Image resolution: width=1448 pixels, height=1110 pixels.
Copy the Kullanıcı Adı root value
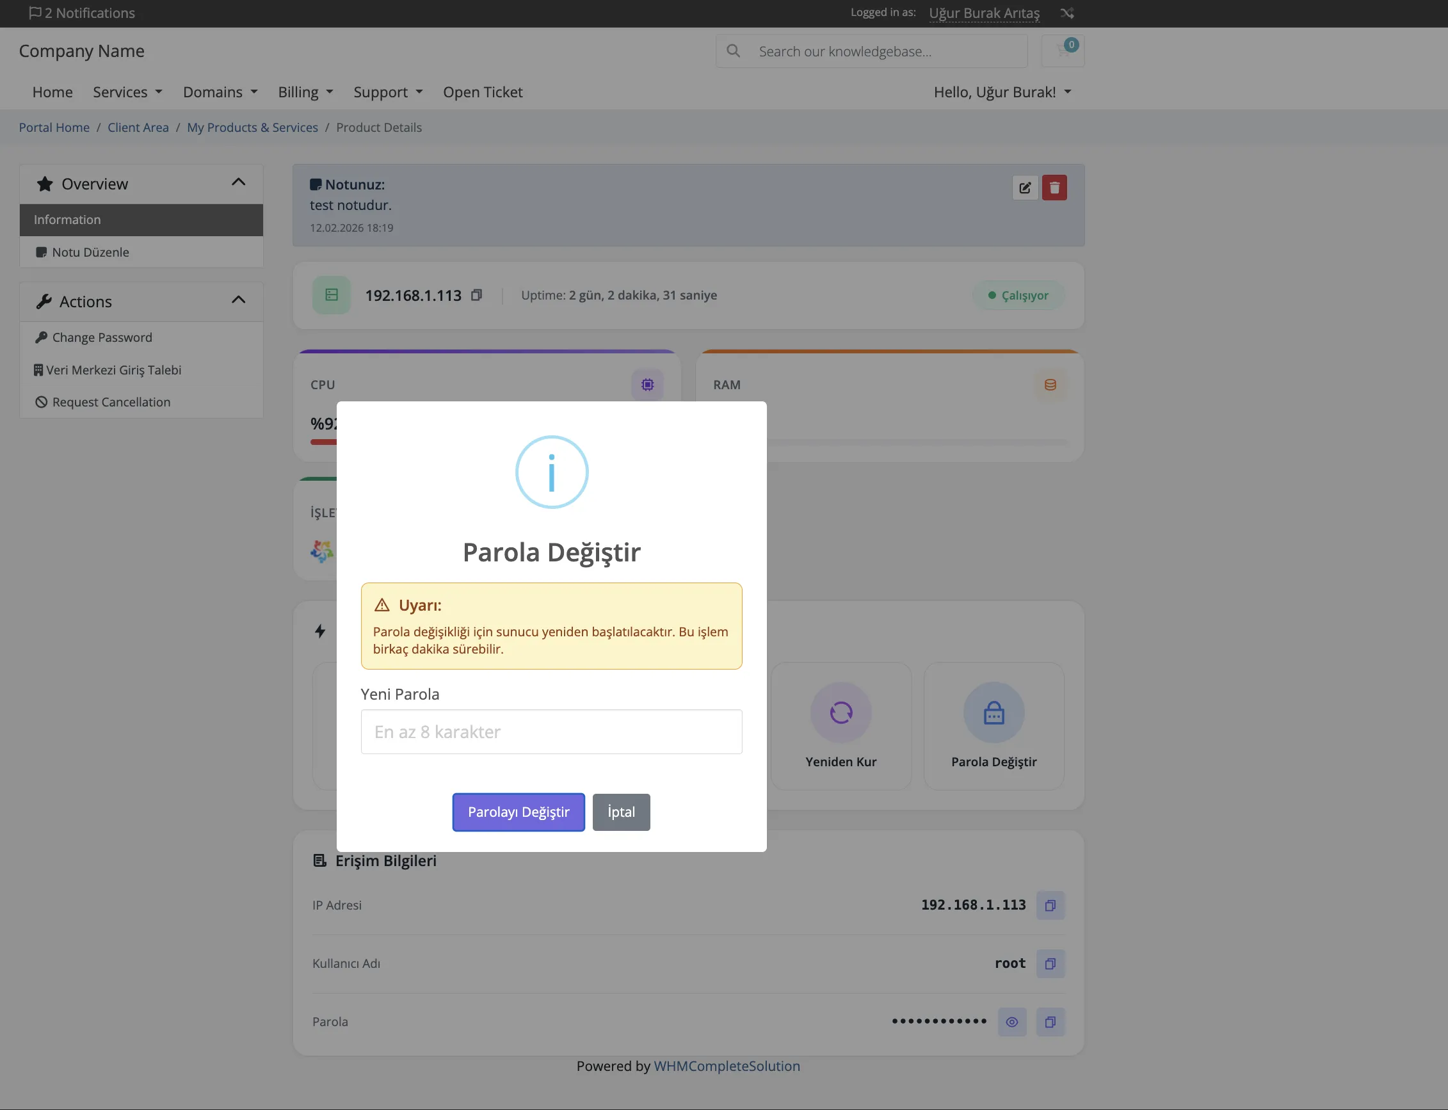[x=1050, y=963]
